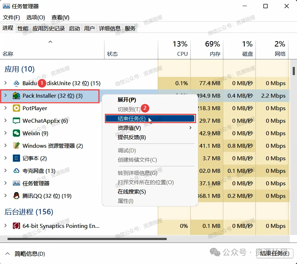Sort by the 名称 column header

point(52,49)
